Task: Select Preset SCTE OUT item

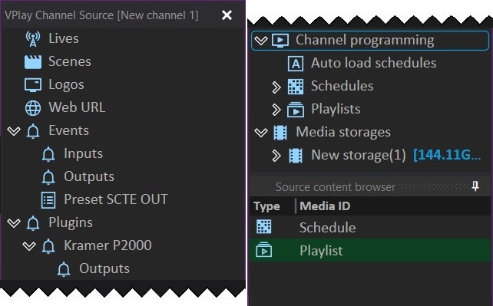Action: tap(116, 199)
